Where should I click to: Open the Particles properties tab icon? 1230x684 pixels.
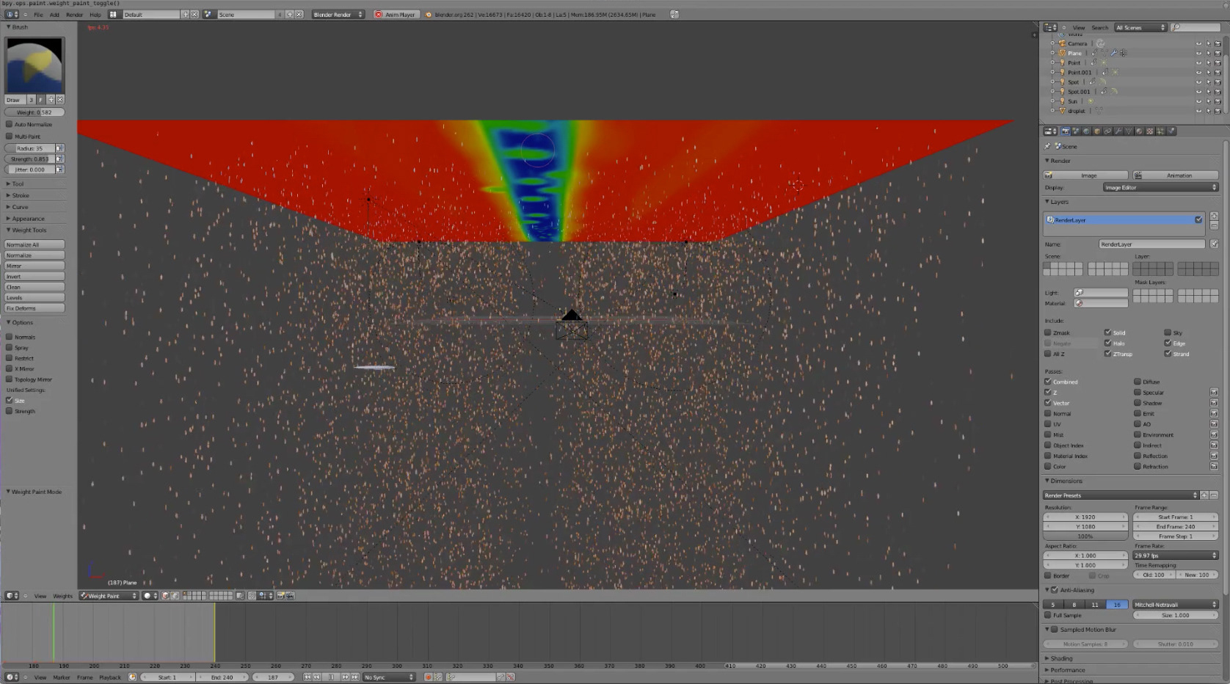(x=1160, y=131)
